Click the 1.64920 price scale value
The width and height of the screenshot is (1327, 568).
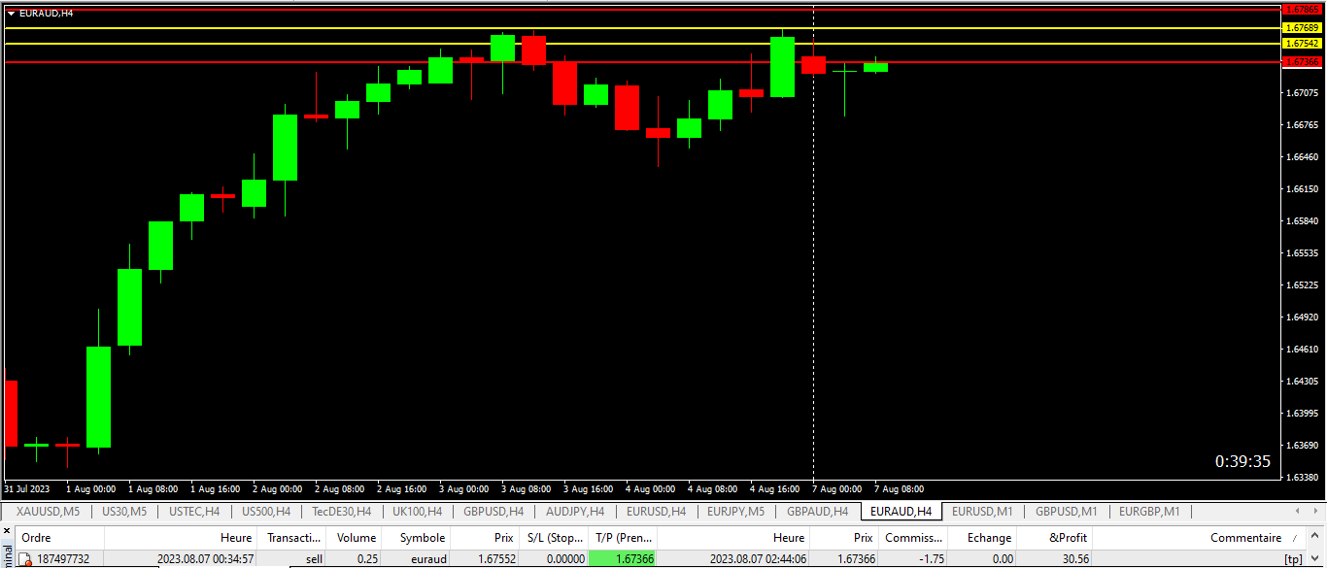pyautogui.click(x=1303, y=317)
